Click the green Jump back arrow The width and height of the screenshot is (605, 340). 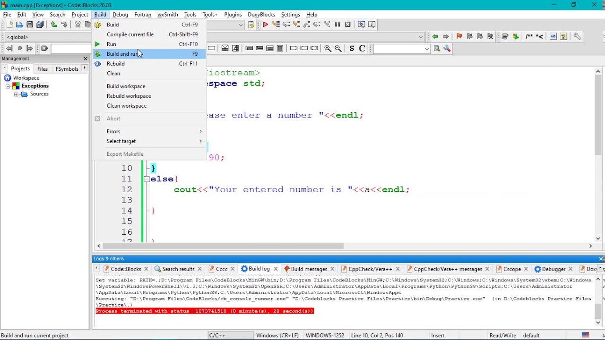coord(435,36)
